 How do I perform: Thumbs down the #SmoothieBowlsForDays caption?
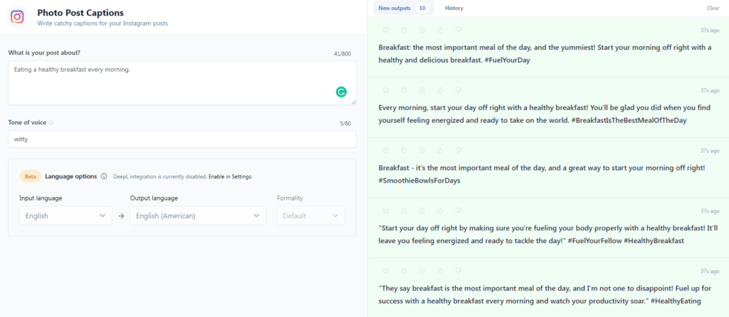click(458, 151)
